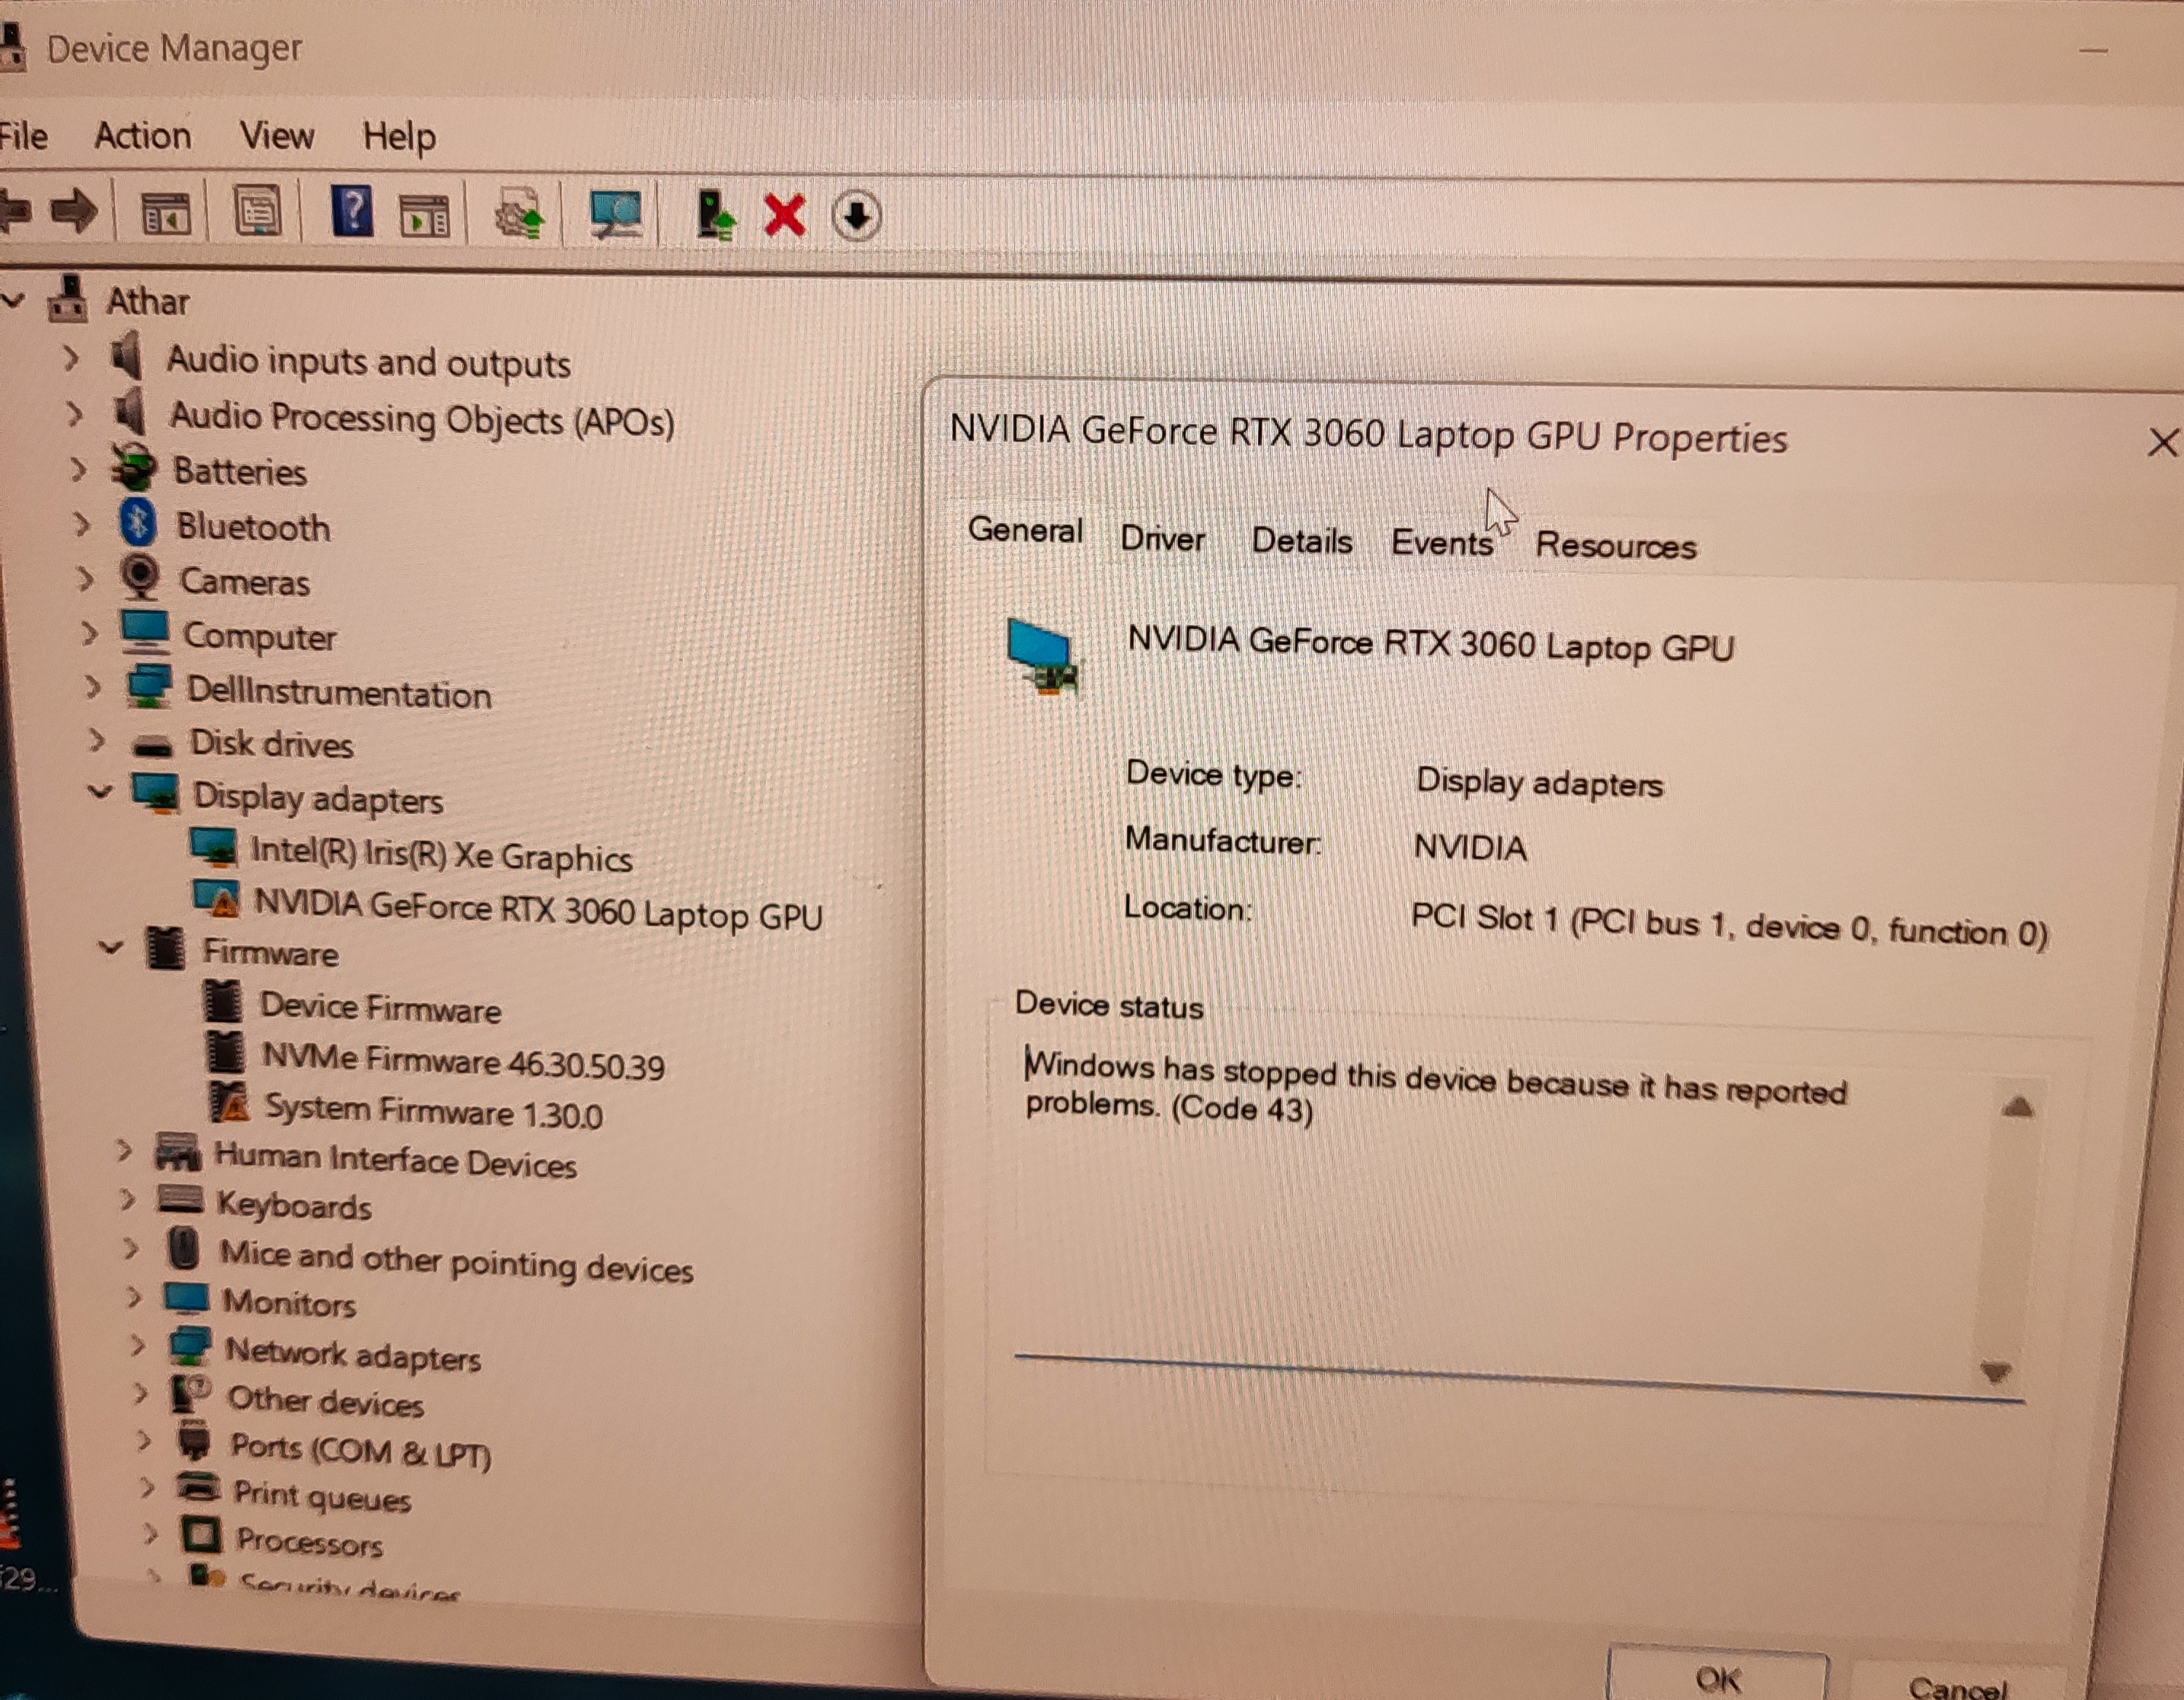2184x1700 pixels.
Task: Click the System Firmware 1.30.0 warning icon
Action: click(x=230, y=1103)
